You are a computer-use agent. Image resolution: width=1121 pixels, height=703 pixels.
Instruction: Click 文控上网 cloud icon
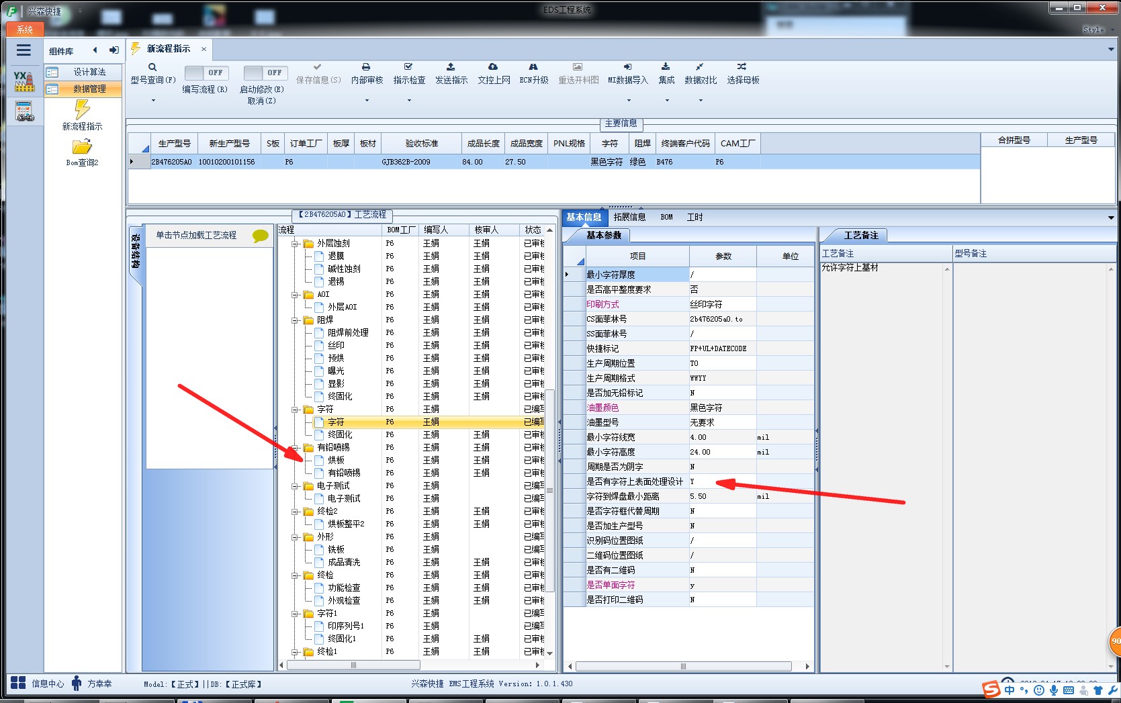493,67
